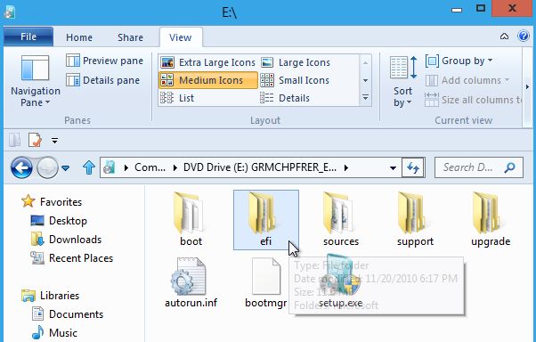Select the efi folder
Viewport: 536px width, 342px height.
click(266, 220)
